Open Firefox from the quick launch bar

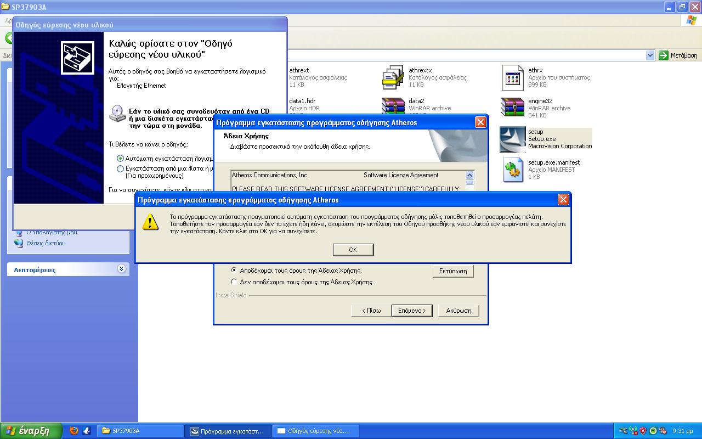point(75,431)
